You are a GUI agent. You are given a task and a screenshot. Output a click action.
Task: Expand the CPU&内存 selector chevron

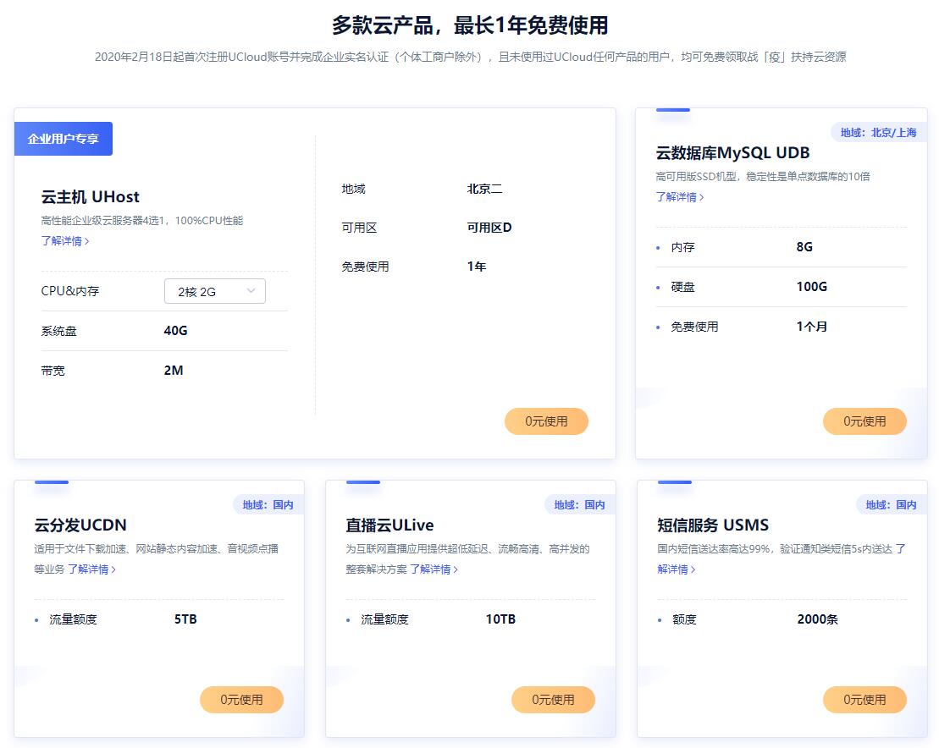pos(251,290)
